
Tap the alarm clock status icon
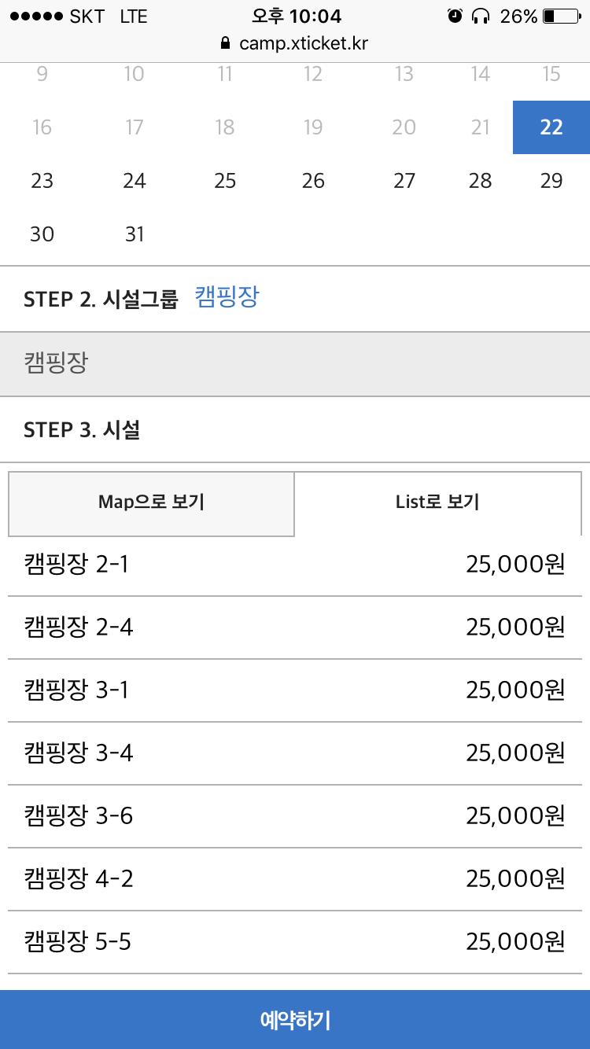click(x=455, y=16)
